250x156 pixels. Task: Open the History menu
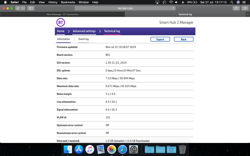coord(53,2)
